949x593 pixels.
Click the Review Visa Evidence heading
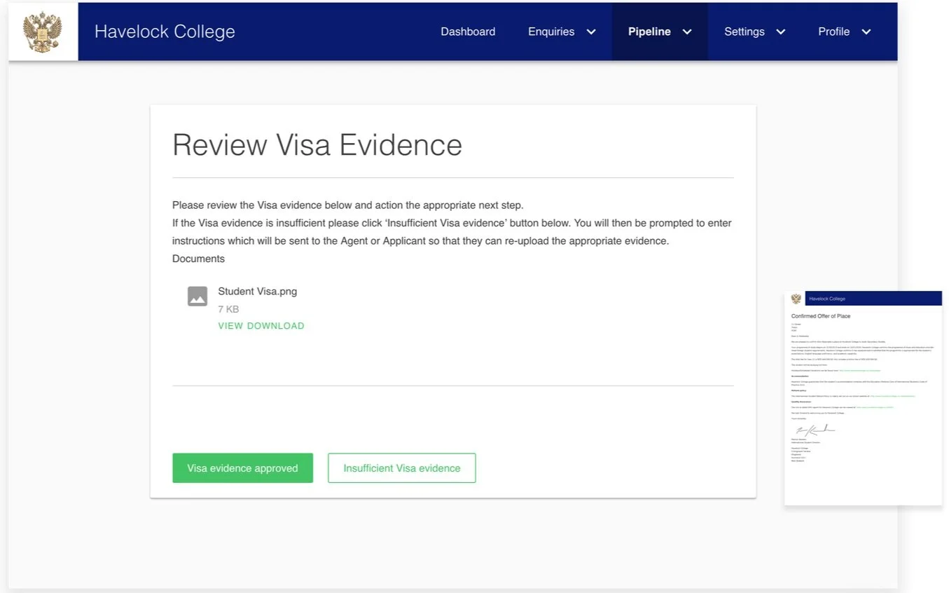coord(317,145)
